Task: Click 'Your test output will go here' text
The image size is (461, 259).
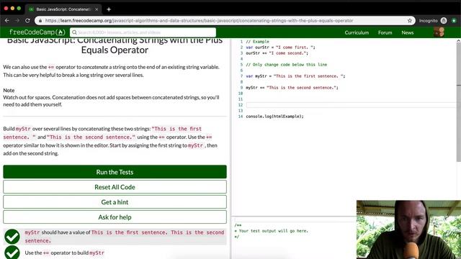Action: click(274, 231)
